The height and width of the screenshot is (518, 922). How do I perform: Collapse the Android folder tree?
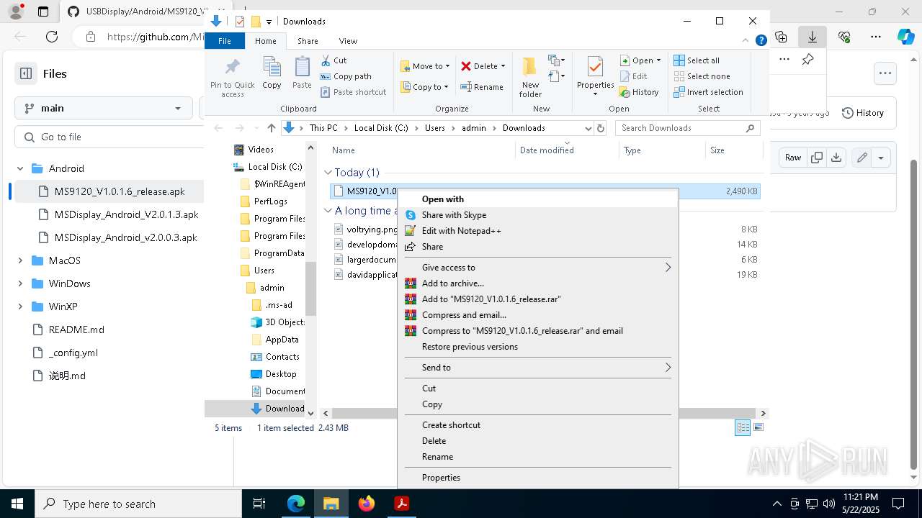tap(20, 168)
